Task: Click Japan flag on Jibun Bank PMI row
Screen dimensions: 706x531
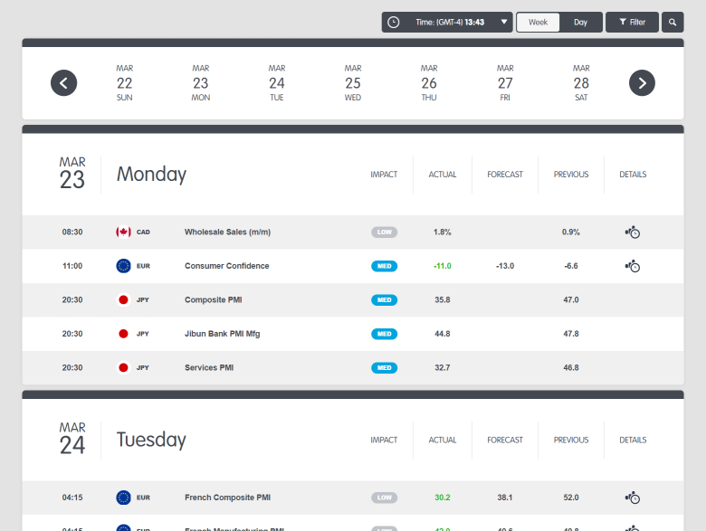Action: point(123,334)
